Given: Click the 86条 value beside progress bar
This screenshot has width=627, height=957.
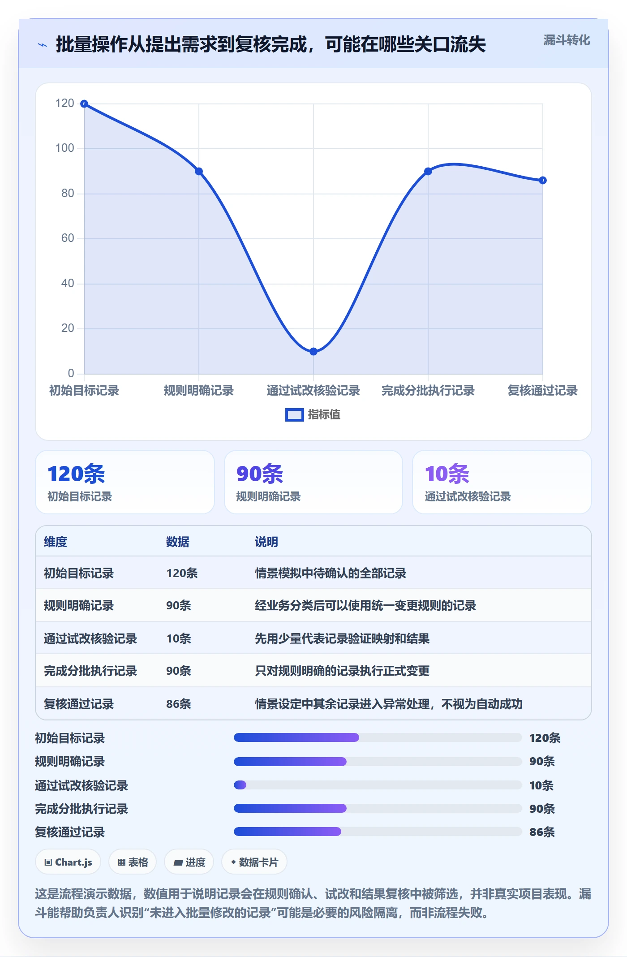Looking at the screenshot, I should (542, 832).
